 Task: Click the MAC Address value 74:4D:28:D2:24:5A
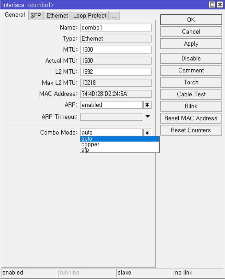coord(116,94)
